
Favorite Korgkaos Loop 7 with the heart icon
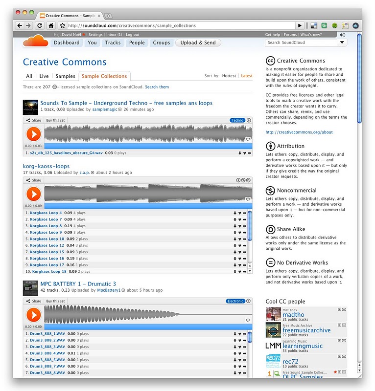(239, 219)
